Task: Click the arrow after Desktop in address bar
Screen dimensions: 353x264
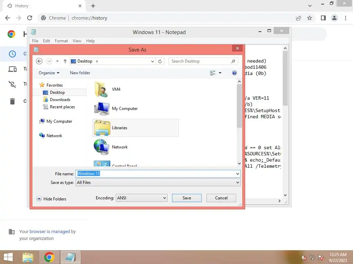Action: (x=97, y=61)
